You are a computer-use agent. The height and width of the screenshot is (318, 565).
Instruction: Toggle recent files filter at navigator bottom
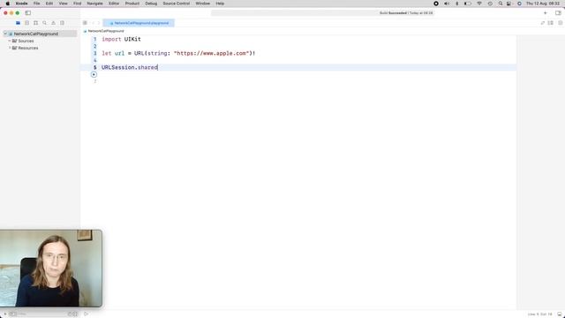pyautogui.click(x=70, y=314)
